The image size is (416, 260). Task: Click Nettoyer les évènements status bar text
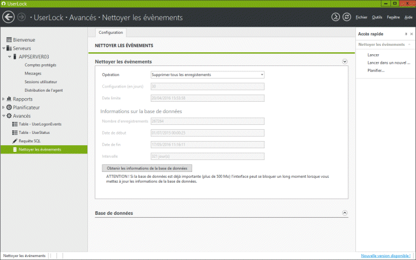(x=24, y=256)
